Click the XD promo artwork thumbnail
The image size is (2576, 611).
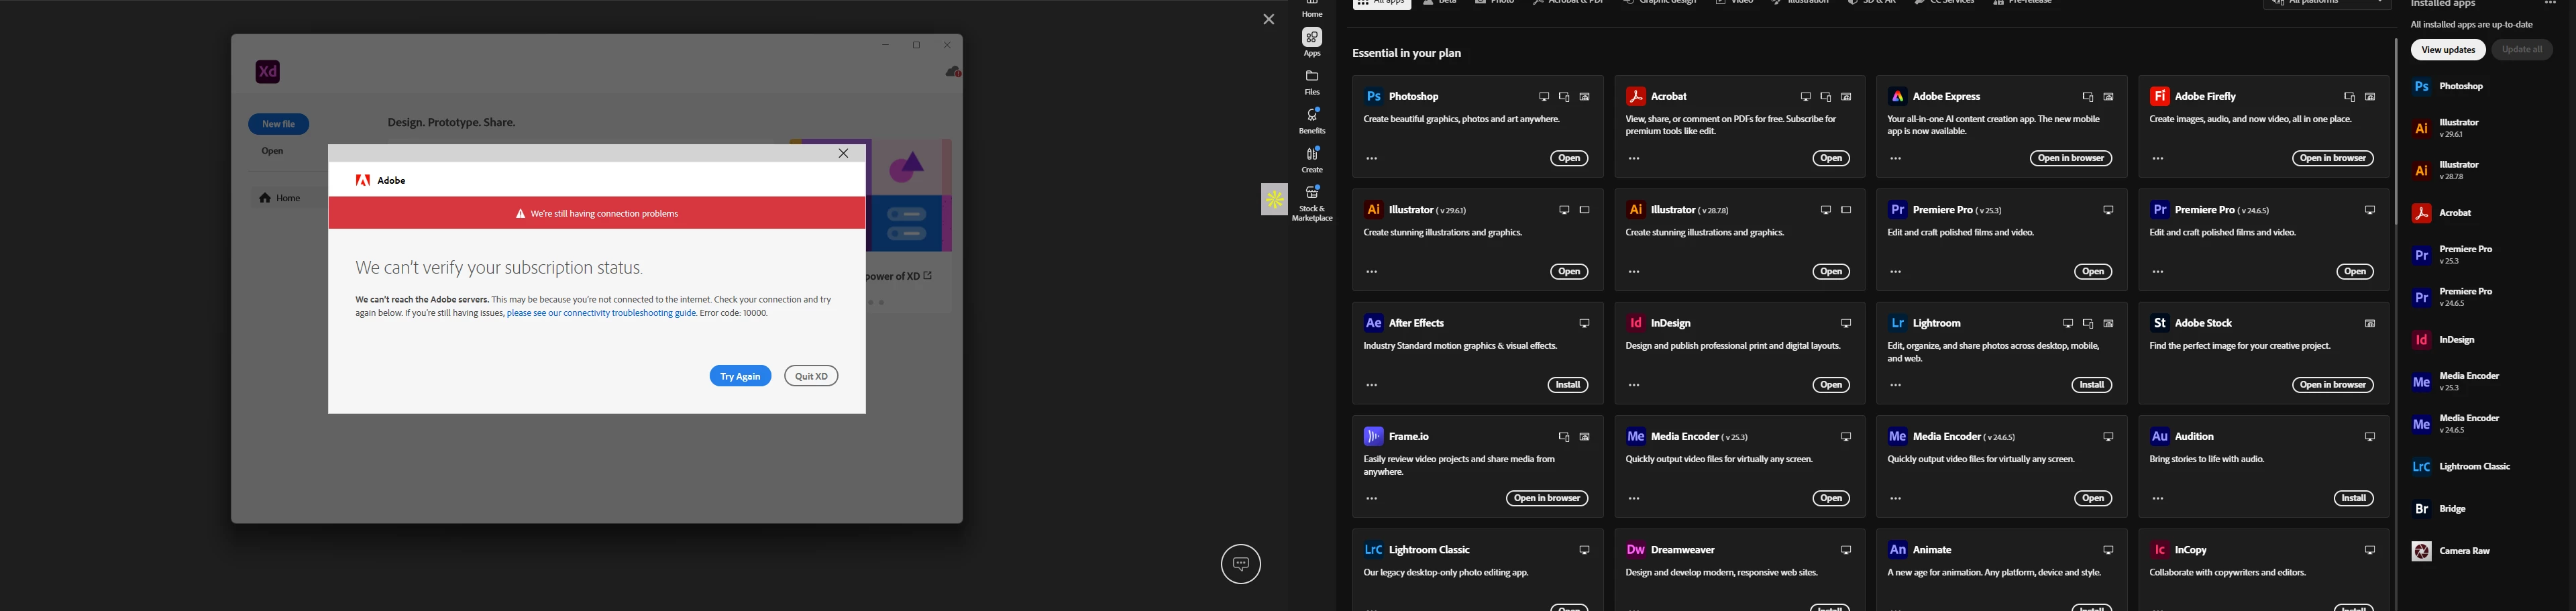click(910, 195)
